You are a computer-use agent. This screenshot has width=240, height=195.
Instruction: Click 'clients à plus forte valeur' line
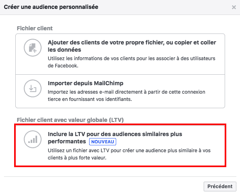coord(77,158)
